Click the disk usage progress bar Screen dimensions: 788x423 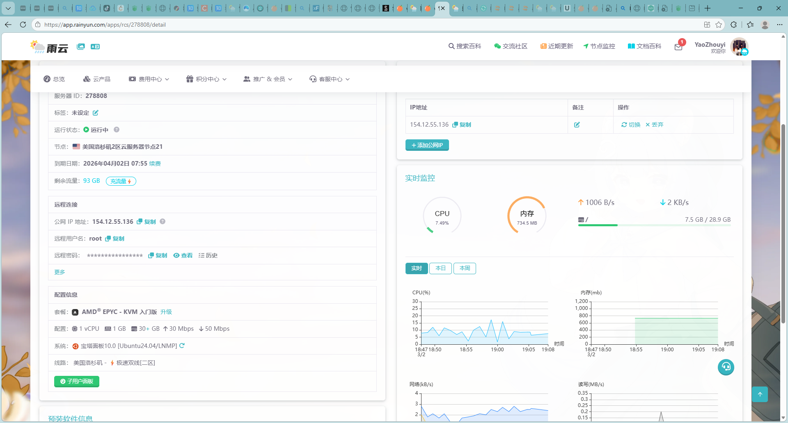(654, 225)
